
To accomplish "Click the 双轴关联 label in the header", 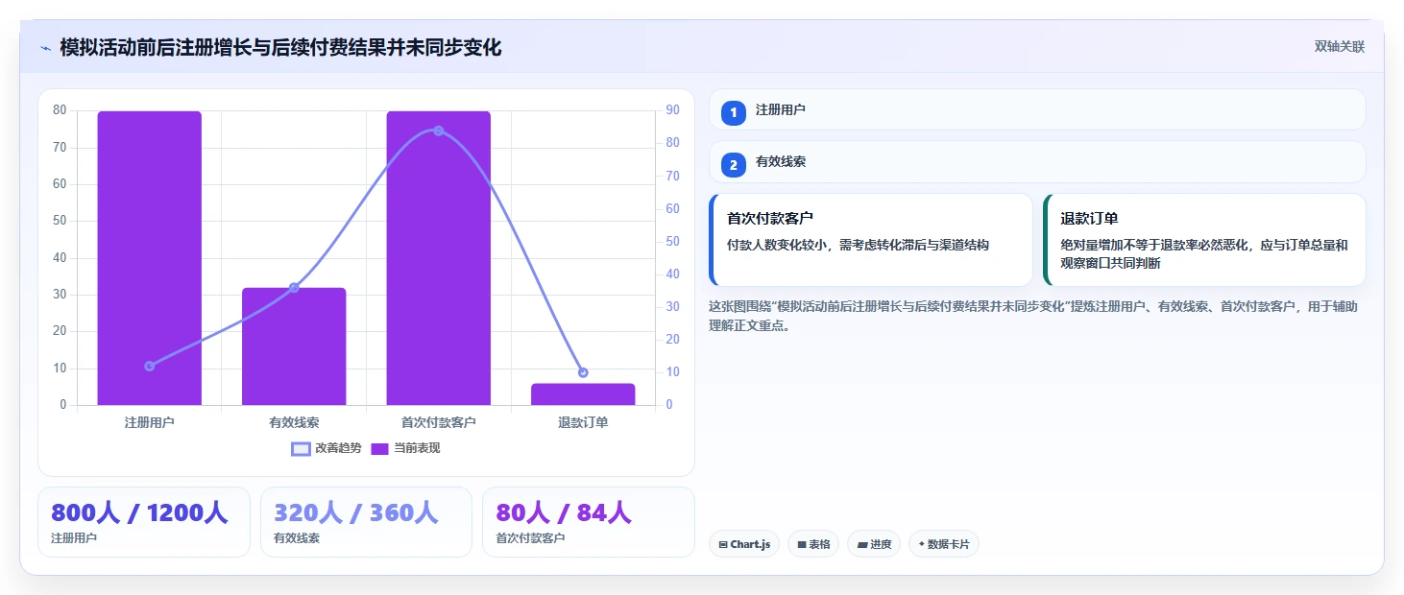I will [x=1339, y=47].
